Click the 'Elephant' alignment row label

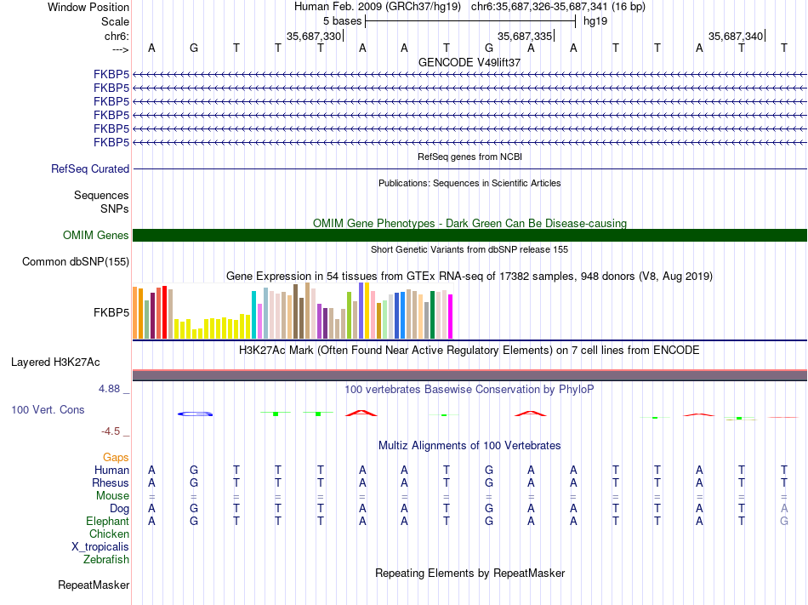[x=107, y=522]
